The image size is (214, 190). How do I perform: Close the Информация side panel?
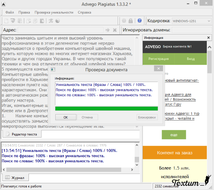coord(208,38)
